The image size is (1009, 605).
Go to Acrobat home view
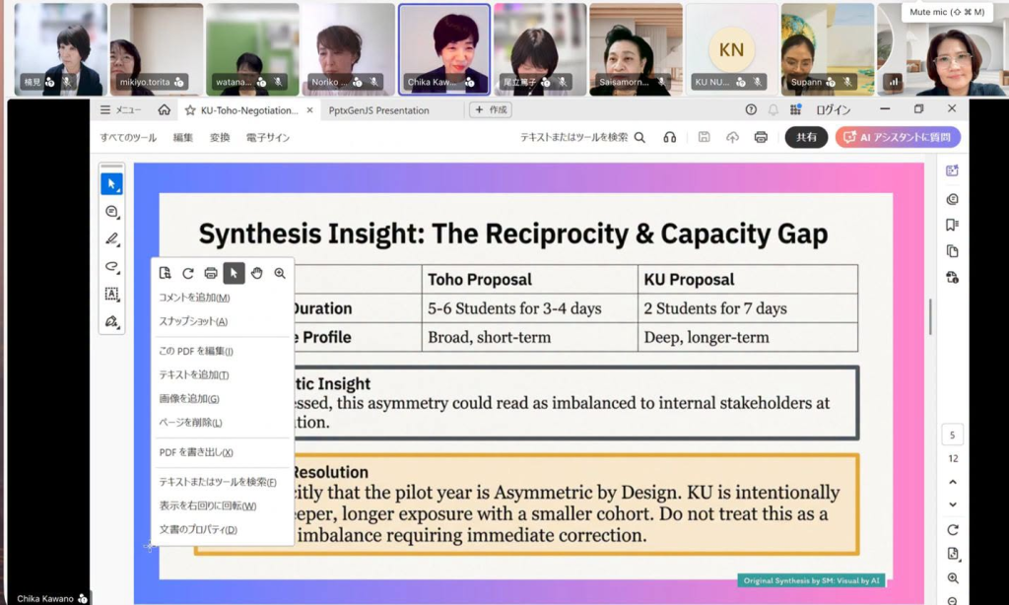pyautogui.click(x=165, y=110)
